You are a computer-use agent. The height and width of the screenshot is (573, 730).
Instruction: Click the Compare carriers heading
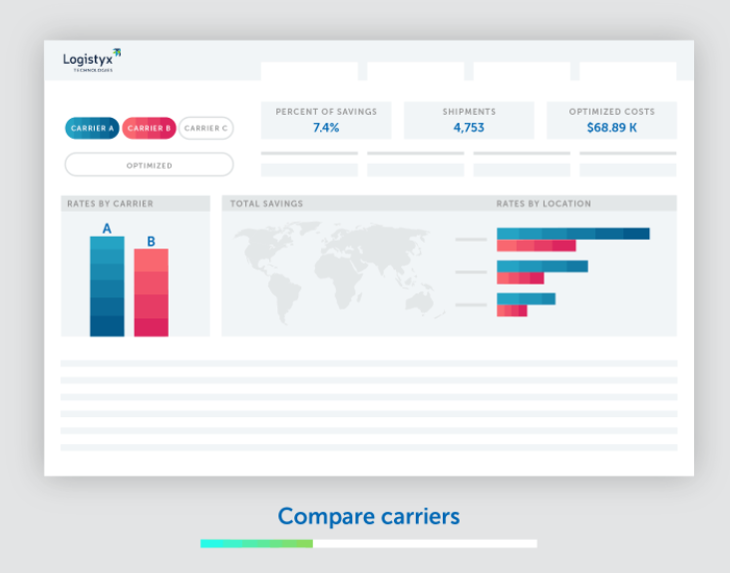tap(369, 516)
